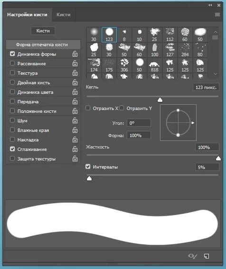The image size is (226, 269).
Task: Click the Кегль size slider handle
Action: point(160,100)
